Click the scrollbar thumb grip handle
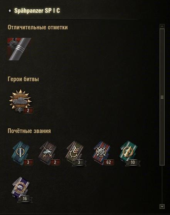170x215 pixels. 162,97
